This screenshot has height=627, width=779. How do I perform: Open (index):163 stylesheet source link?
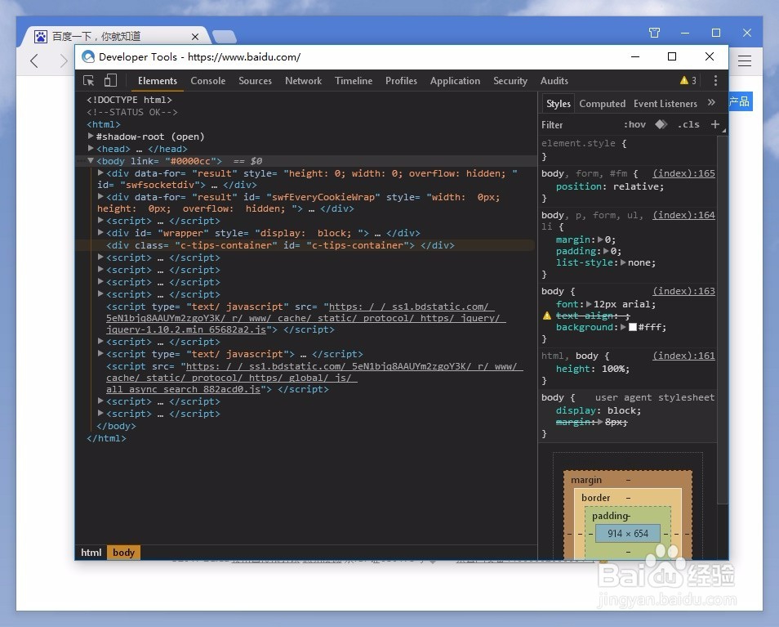click(683, 291)
